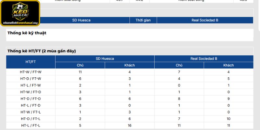Click Real Sociedad B Khách value "5" in HT-D / FT-W row
Viewport: 260px width, 130px height.
[x=228, y=79]
